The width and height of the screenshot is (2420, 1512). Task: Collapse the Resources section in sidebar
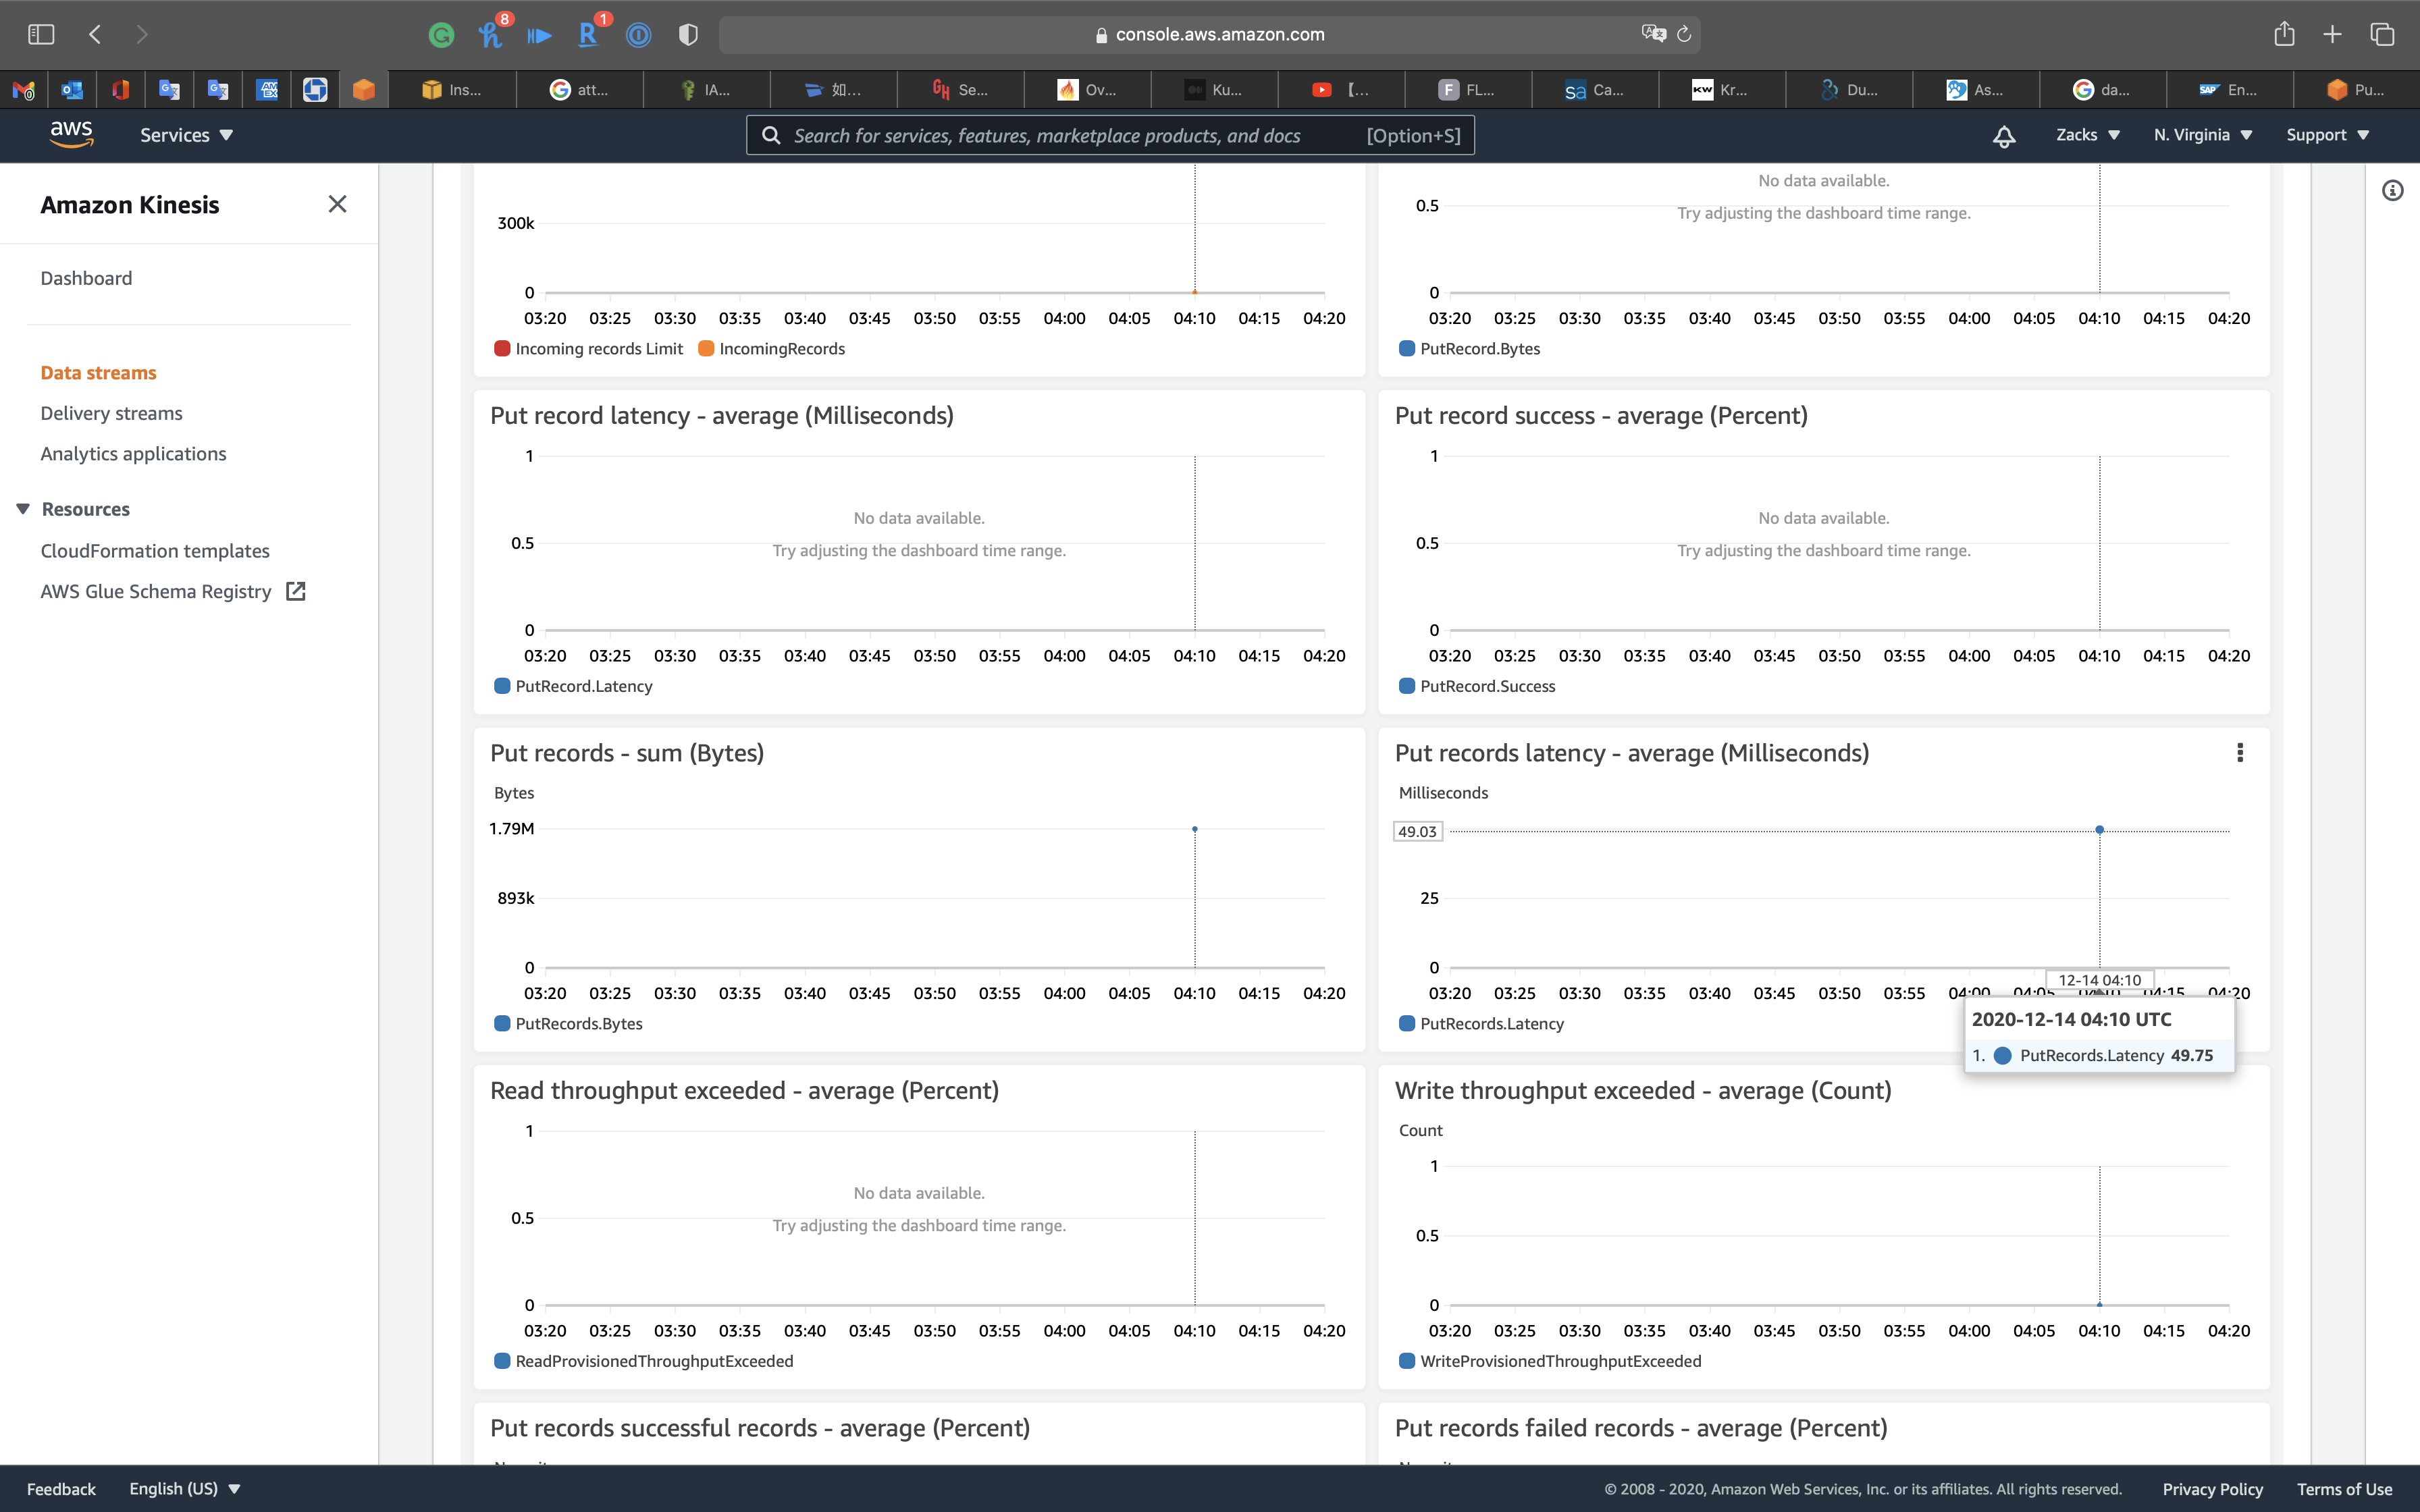coord(23,509)
